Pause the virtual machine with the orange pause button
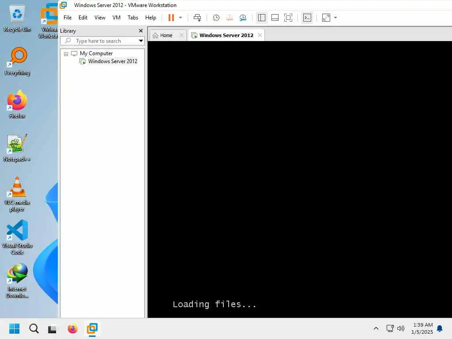 (x=171, y=18)
